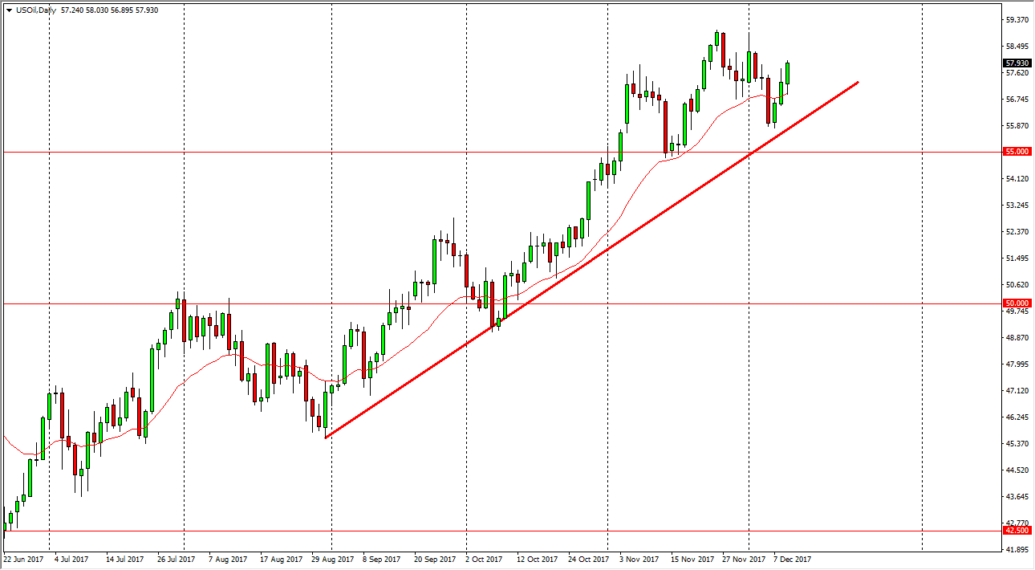Click the 54.120 price axis value
The width and height of the screenshot is (1035, 570).
click(x=1017, y=178)
